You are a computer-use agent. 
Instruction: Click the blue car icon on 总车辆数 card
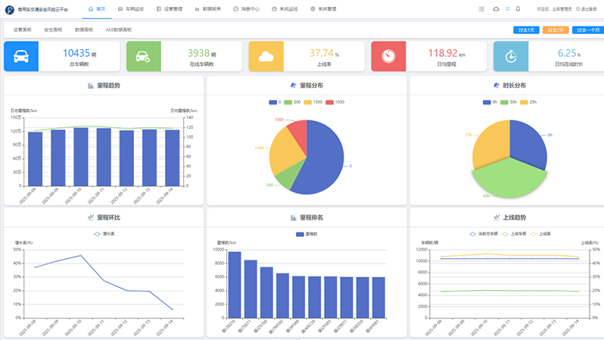tap(21, 57)
